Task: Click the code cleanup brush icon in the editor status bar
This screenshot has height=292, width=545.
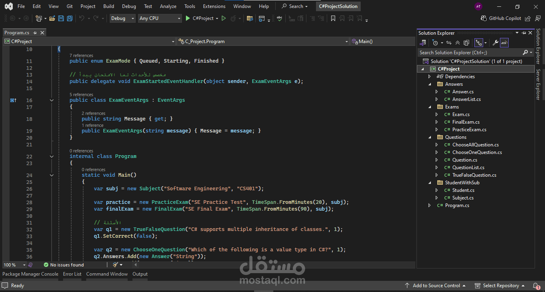Action: [115, 264]
